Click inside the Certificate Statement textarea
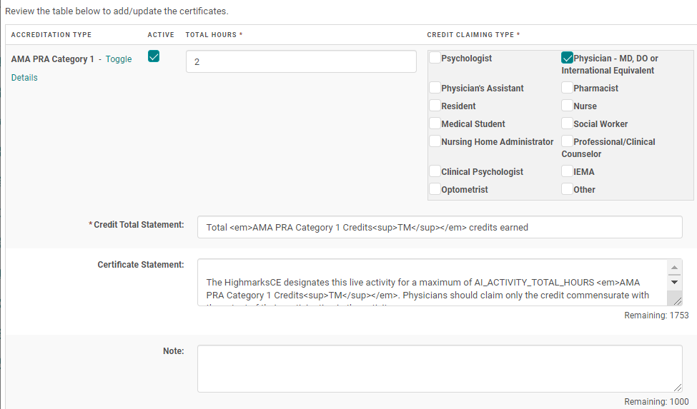 tap(432, 283)
